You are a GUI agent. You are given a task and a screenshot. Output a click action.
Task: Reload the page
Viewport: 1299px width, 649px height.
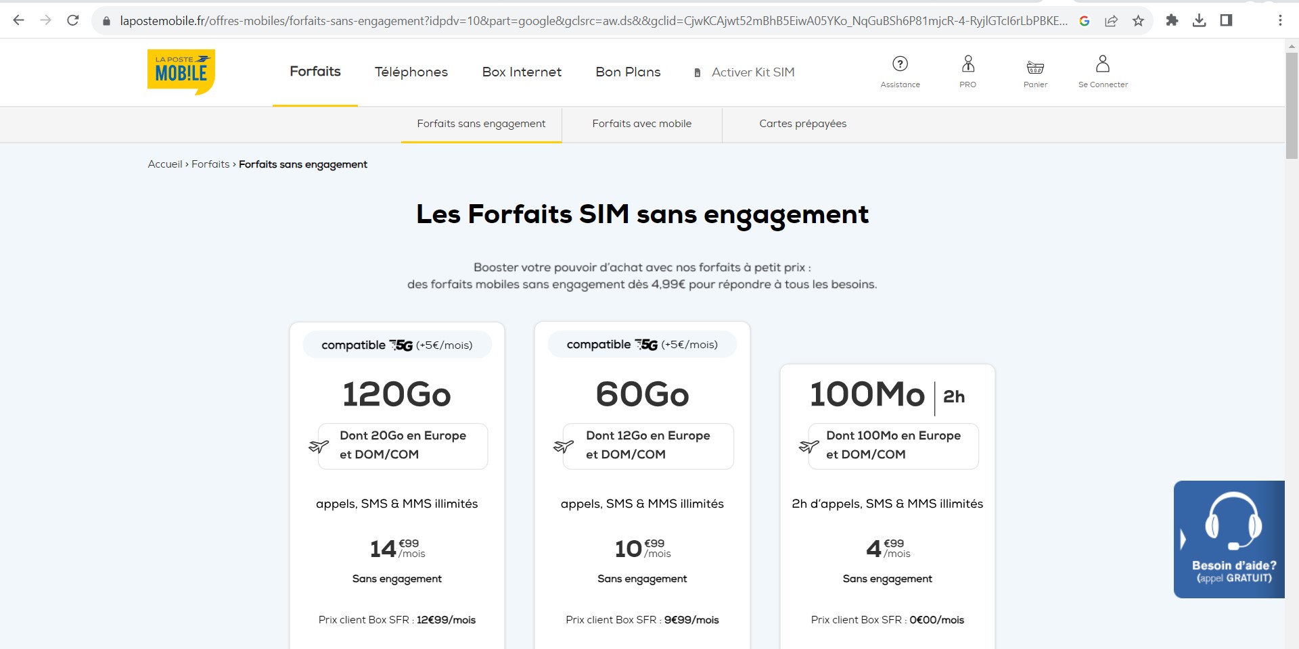tap(73, 21)
